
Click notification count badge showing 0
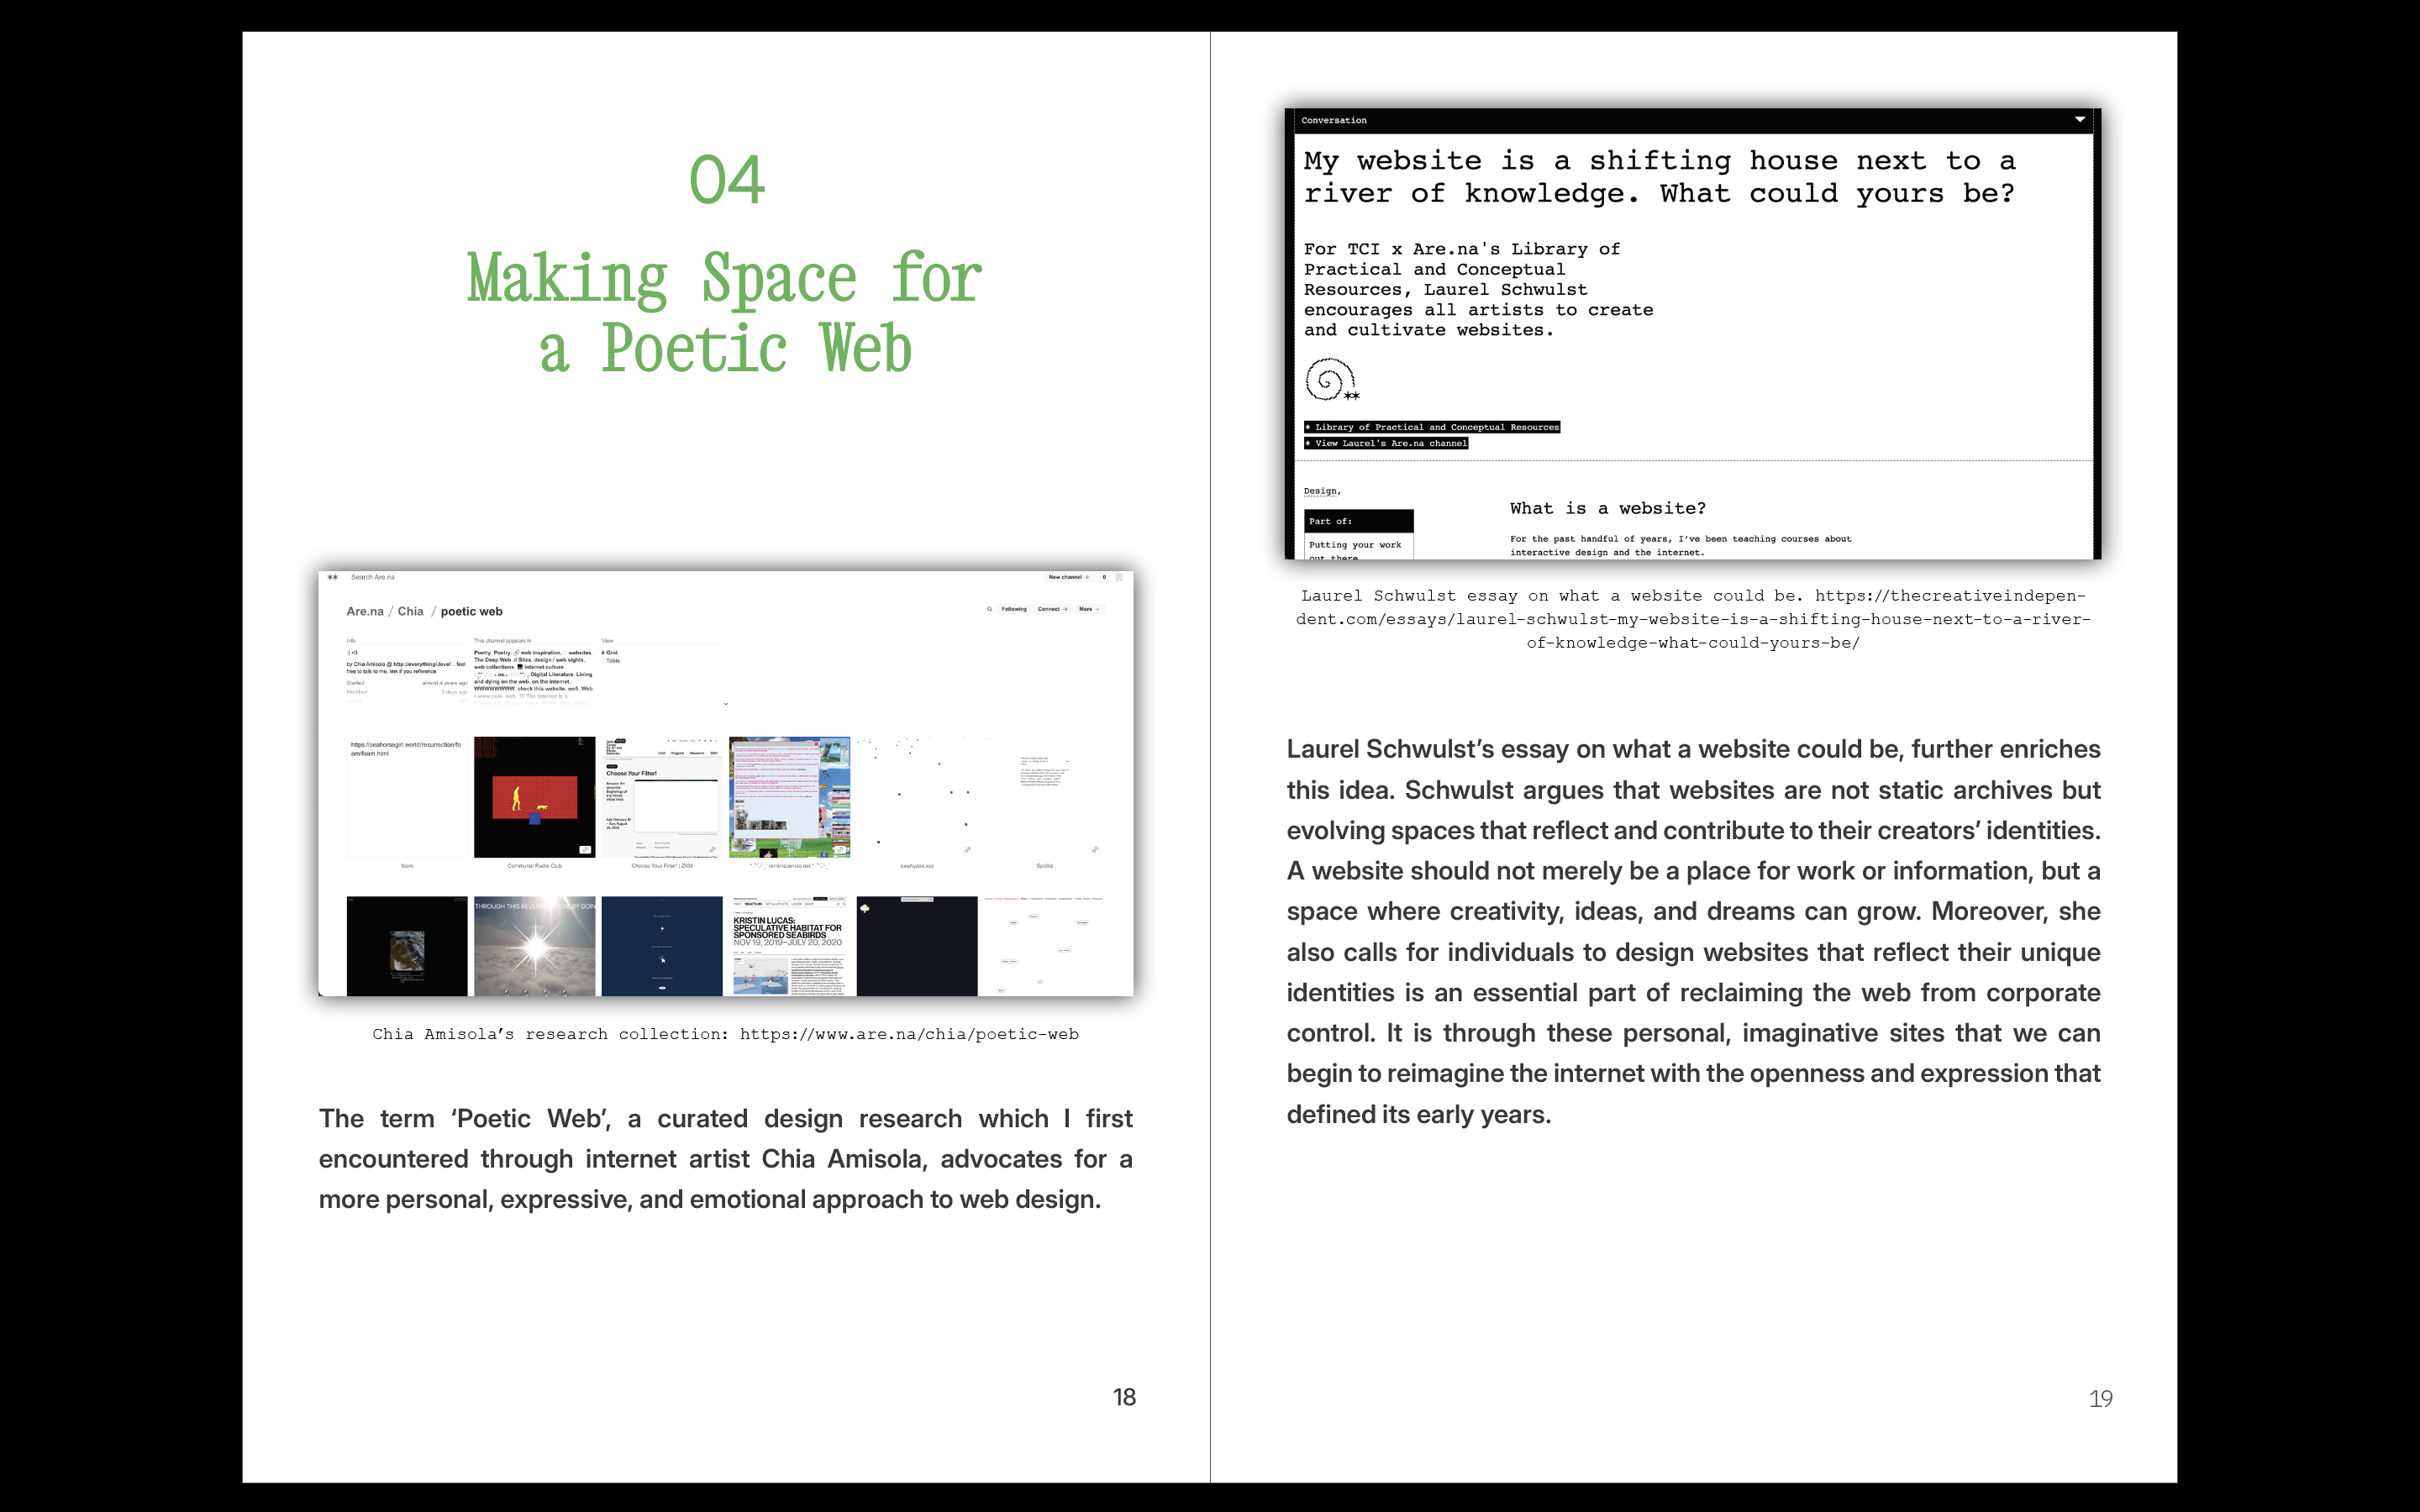tap(1104, 577)
